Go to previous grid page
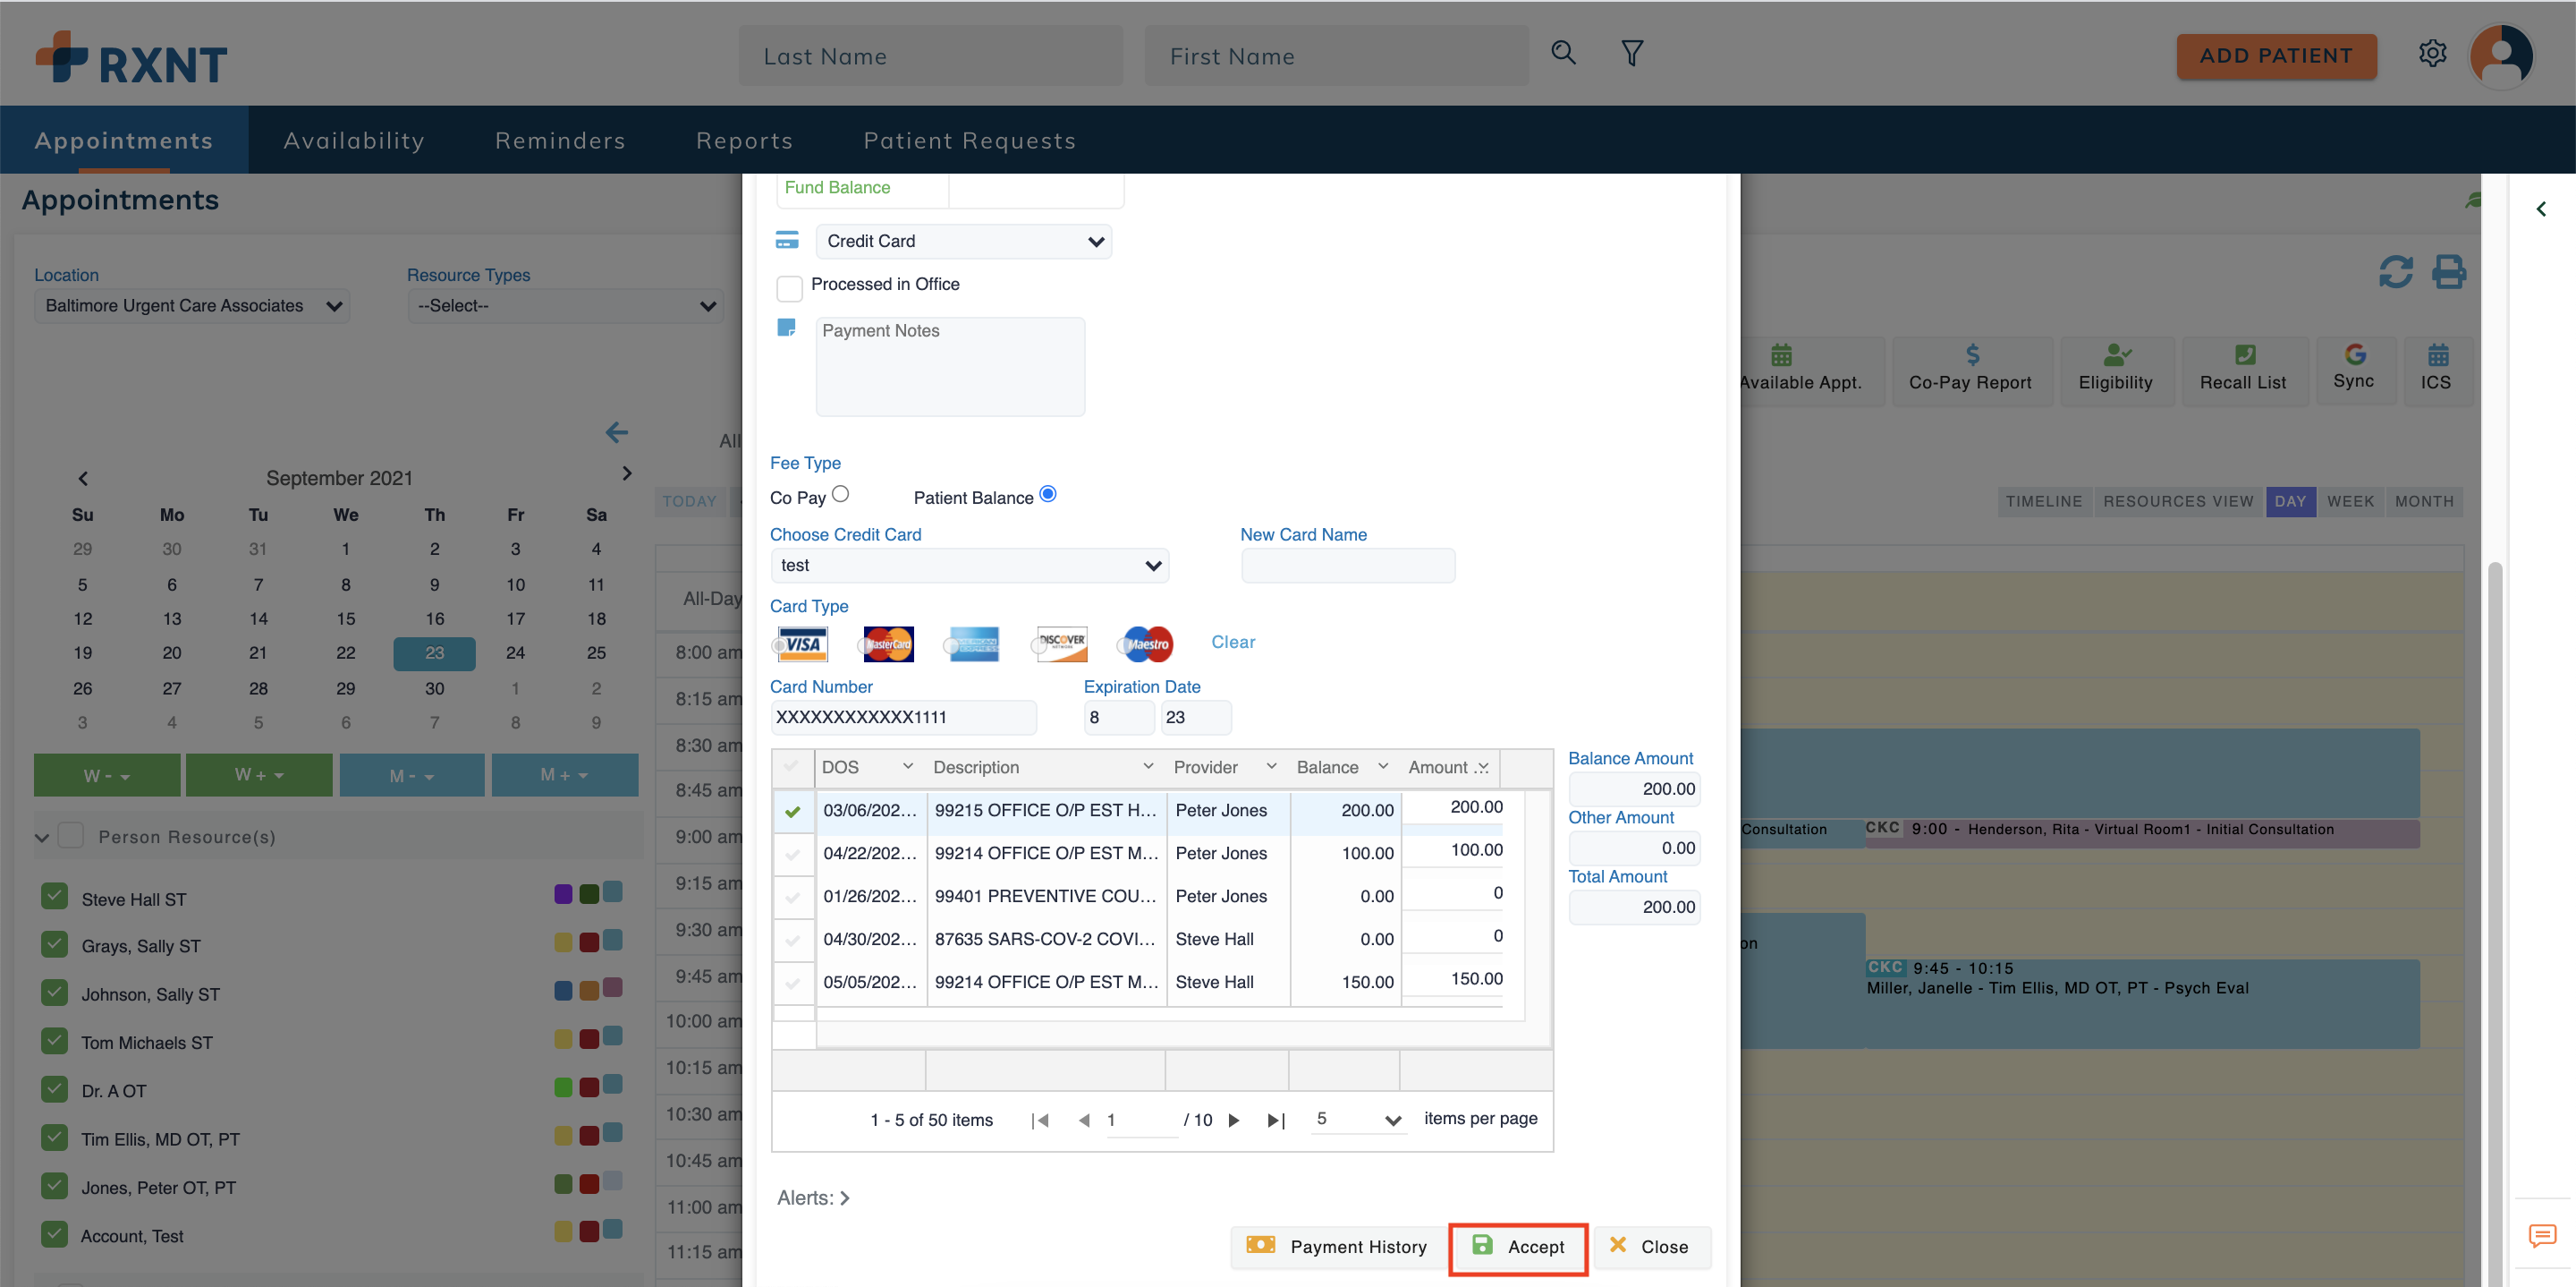This screenshot has width=2576, height=1287. [1084, 1120]
